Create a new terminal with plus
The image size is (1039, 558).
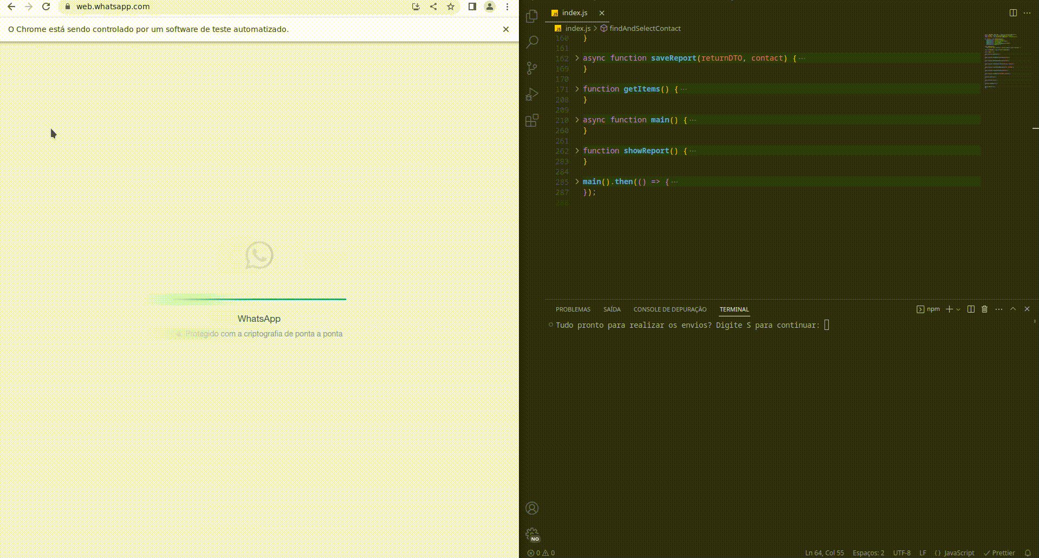(949, 309)
